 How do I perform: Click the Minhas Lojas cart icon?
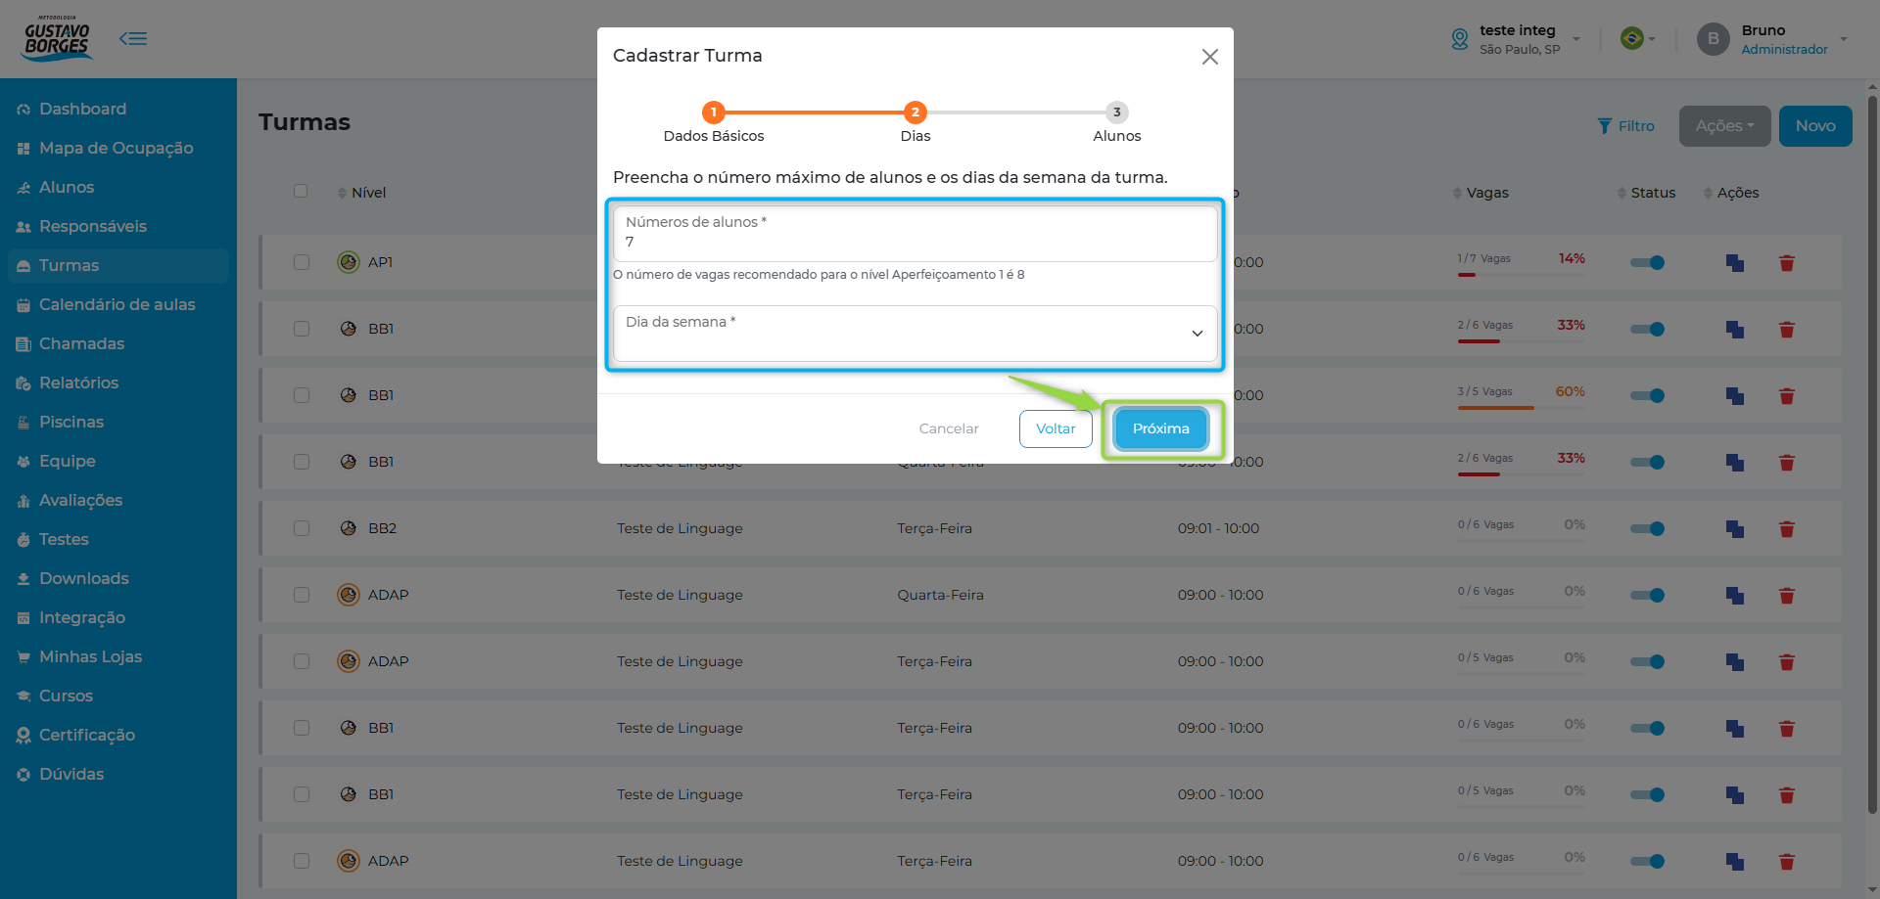click(23, 657)
